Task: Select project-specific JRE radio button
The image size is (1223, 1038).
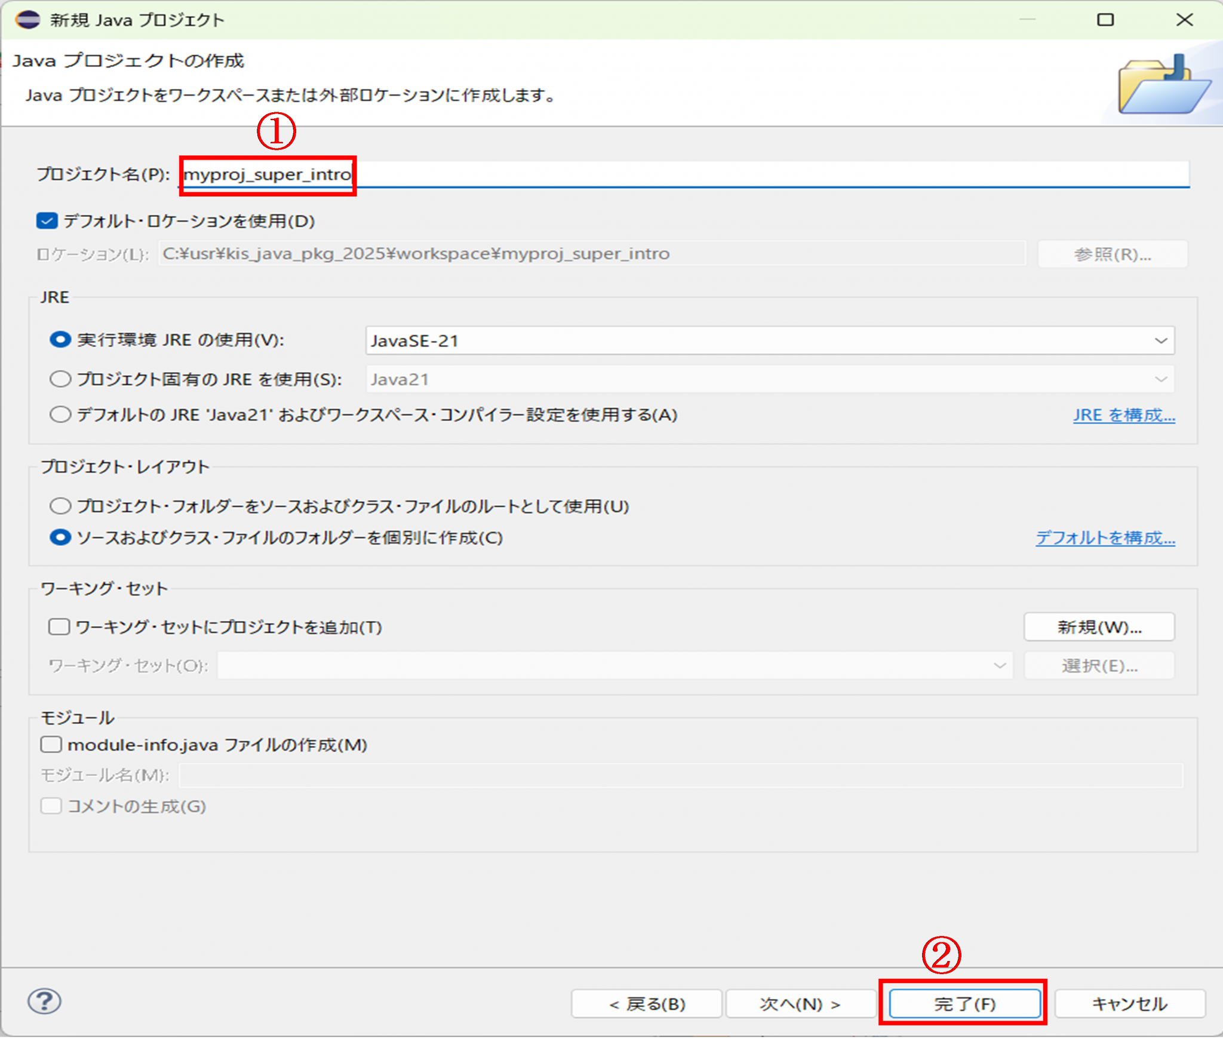Action: (60, 379)
